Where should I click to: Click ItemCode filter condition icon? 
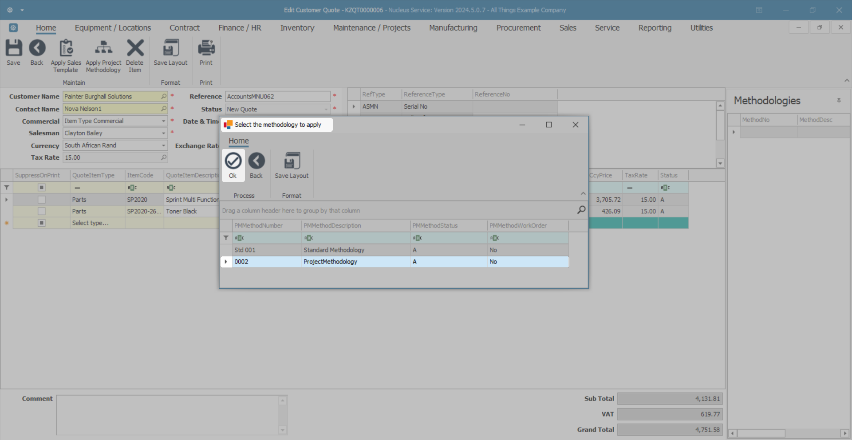(132, 188)
